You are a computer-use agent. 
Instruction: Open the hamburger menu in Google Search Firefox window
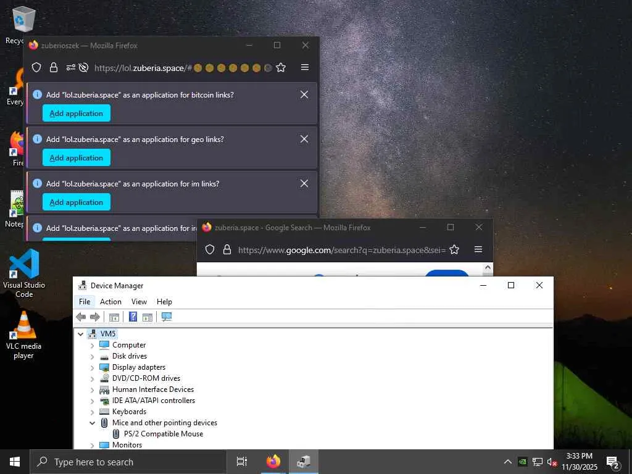point(478,249)
